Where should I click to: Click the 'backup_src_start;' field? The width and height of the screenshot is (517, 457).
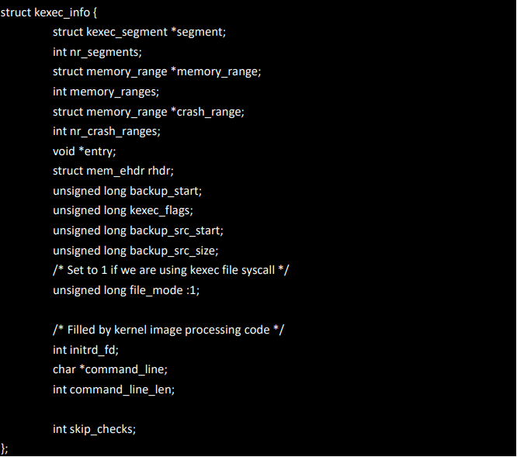pos(176,230)
